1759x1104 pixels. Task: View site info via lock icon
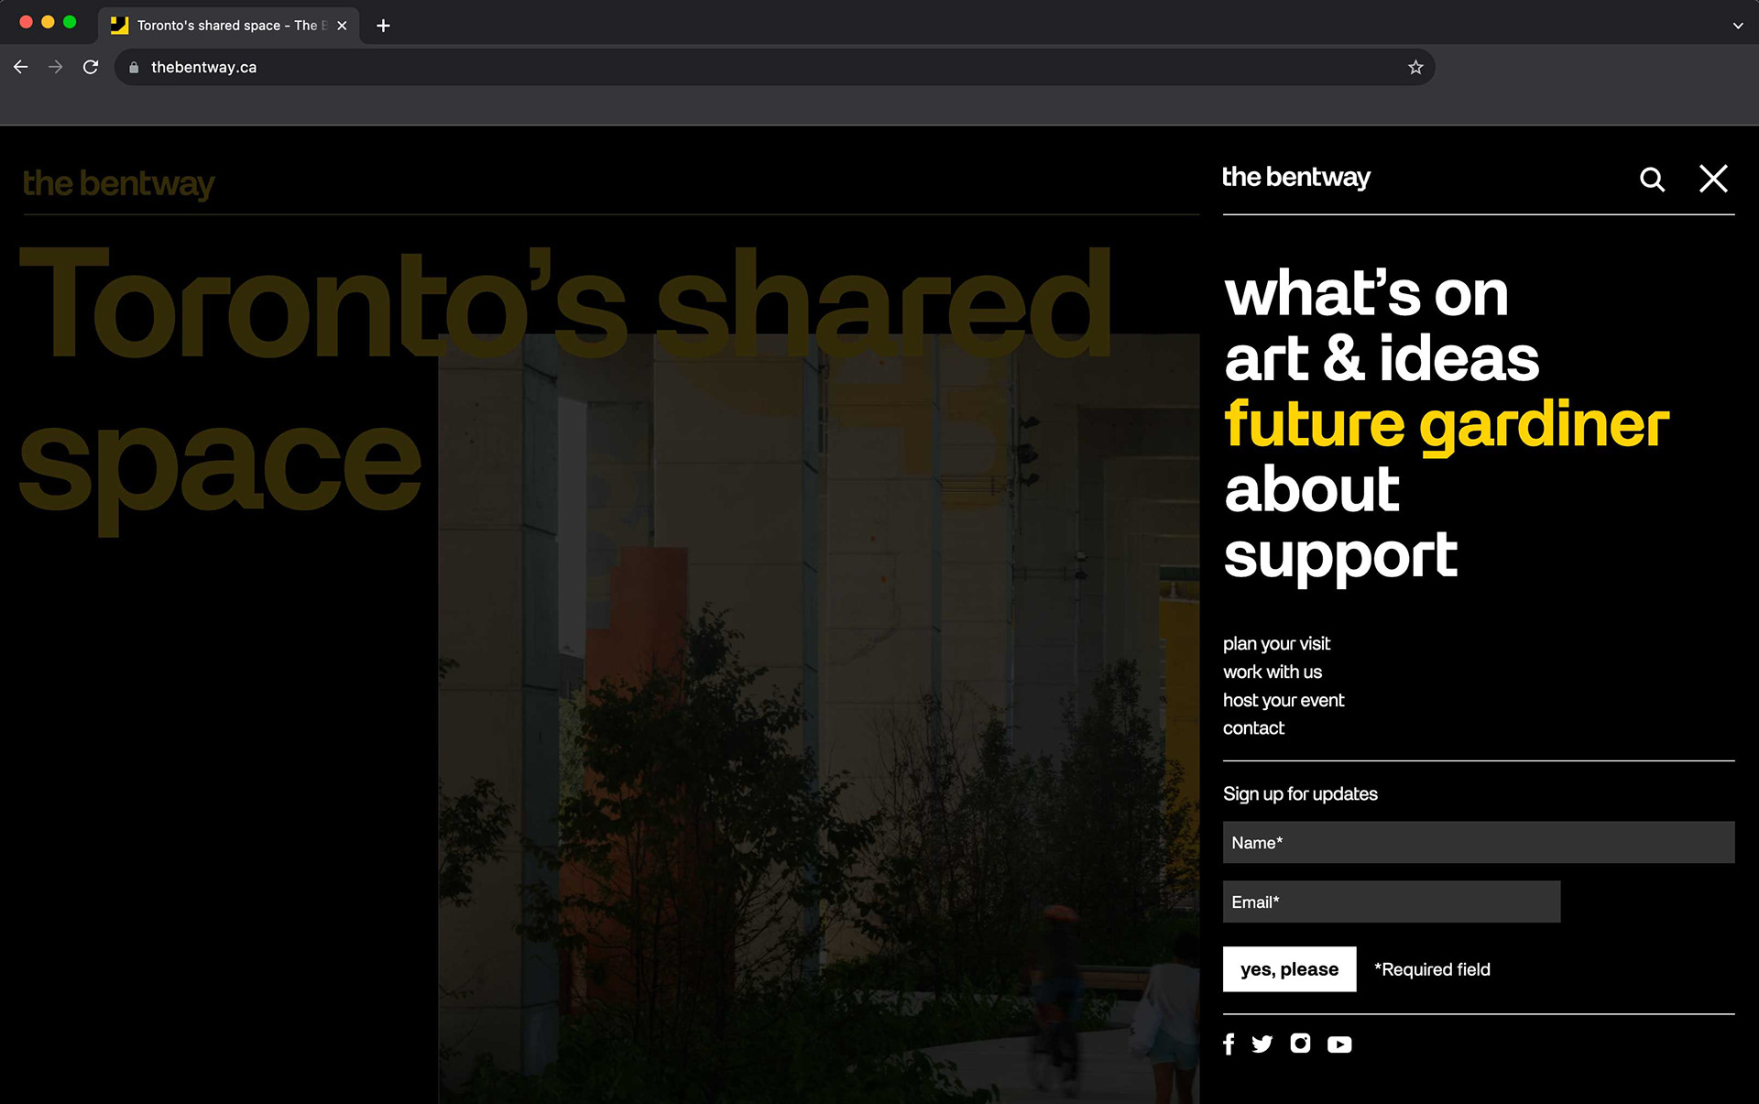pos(134,67)
